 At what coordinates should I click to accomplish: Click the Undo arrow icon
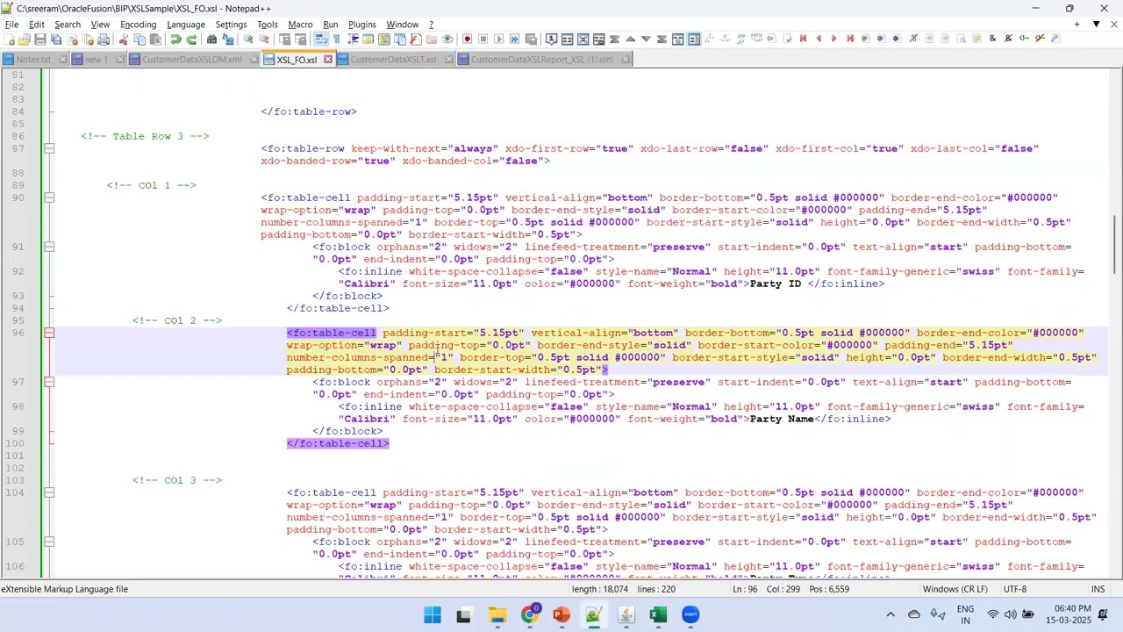[175, 39]
